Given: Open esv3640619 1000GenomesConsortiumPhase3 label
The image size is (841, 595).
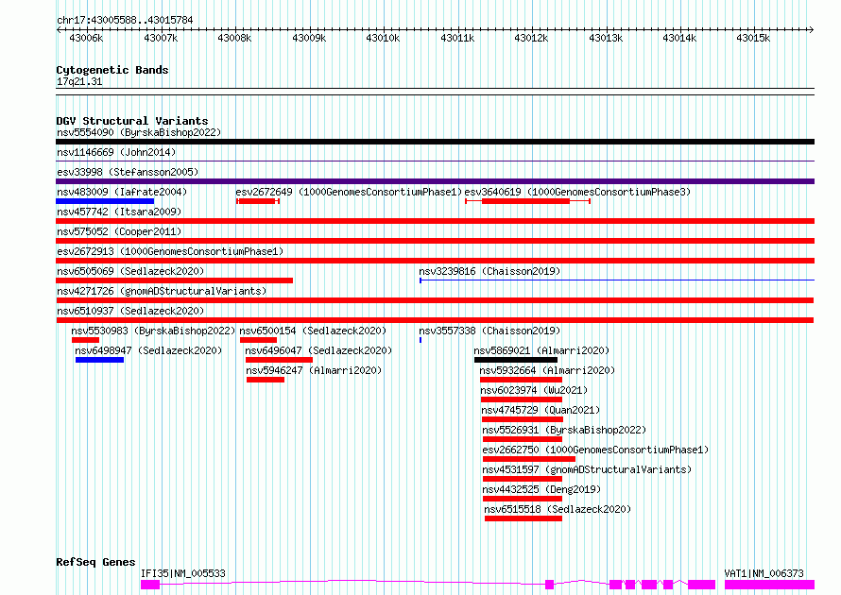Looking at the screenshot, I should pos(577,192).
